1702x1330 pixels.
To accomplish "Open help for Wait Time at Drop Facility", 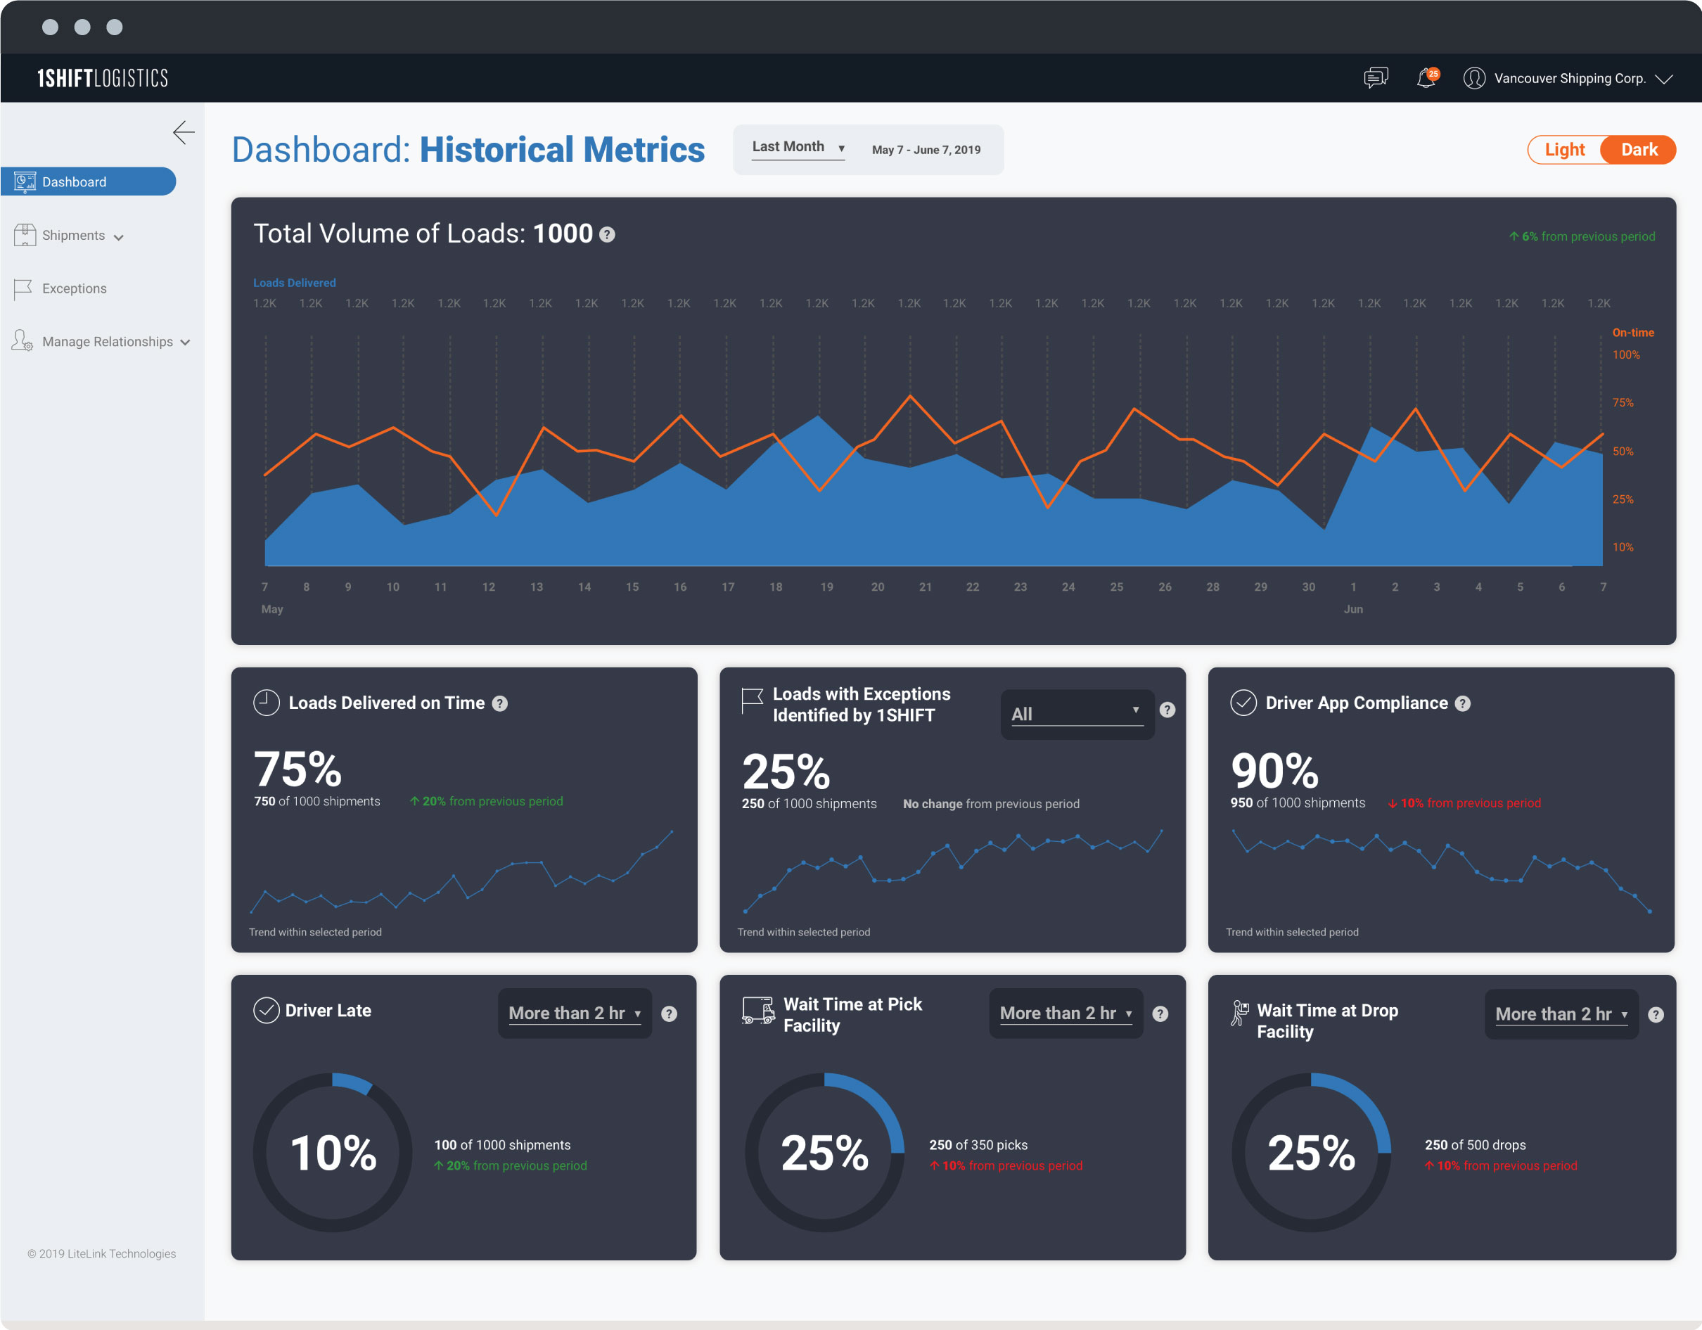I will (1656, 1014).
